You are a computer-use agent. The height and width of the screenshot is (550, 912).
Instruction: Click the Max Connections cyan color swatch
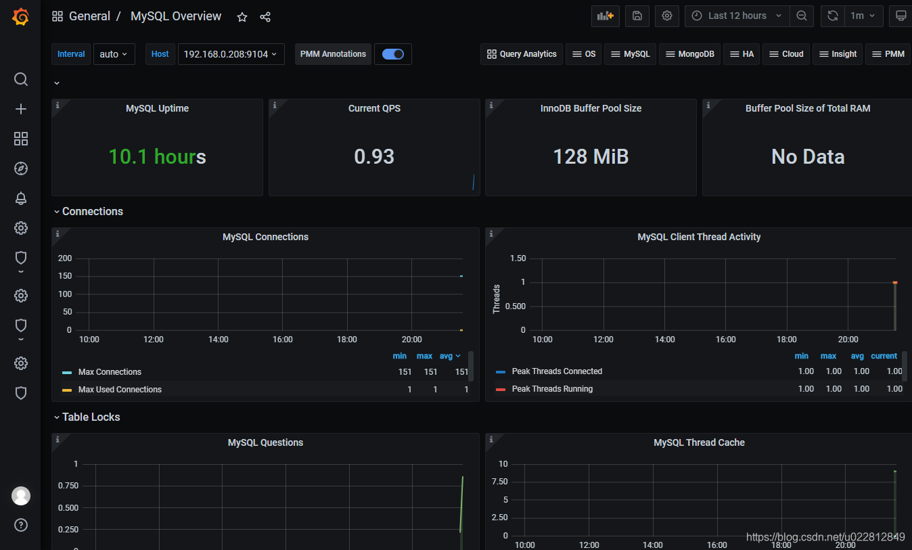[67, 373]
